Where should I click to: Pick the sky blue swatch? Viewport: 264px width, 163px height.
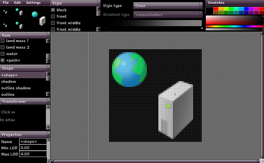[x=241, y=9]
